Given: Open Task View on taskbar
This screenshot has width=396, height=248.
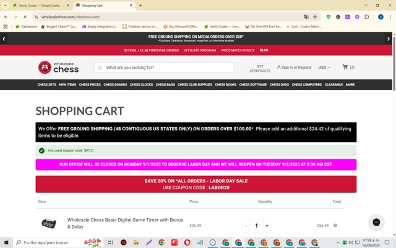Looking at the screenshot, I should [110, 242].
